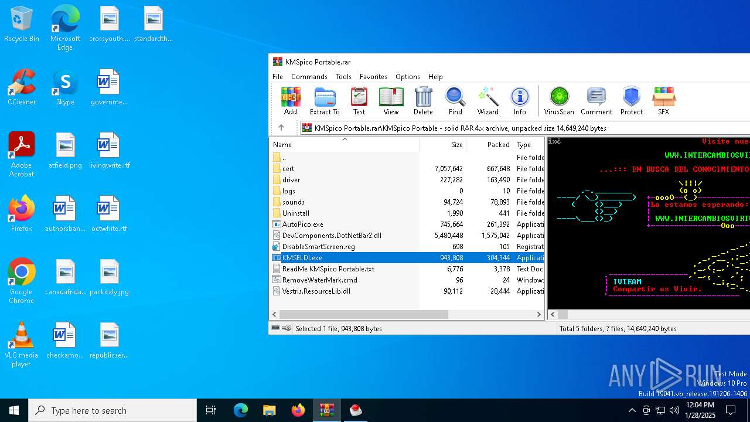Open the volume control in the tray
The height and width of the screenshot is (422, 750).
(x=674, y=410)
